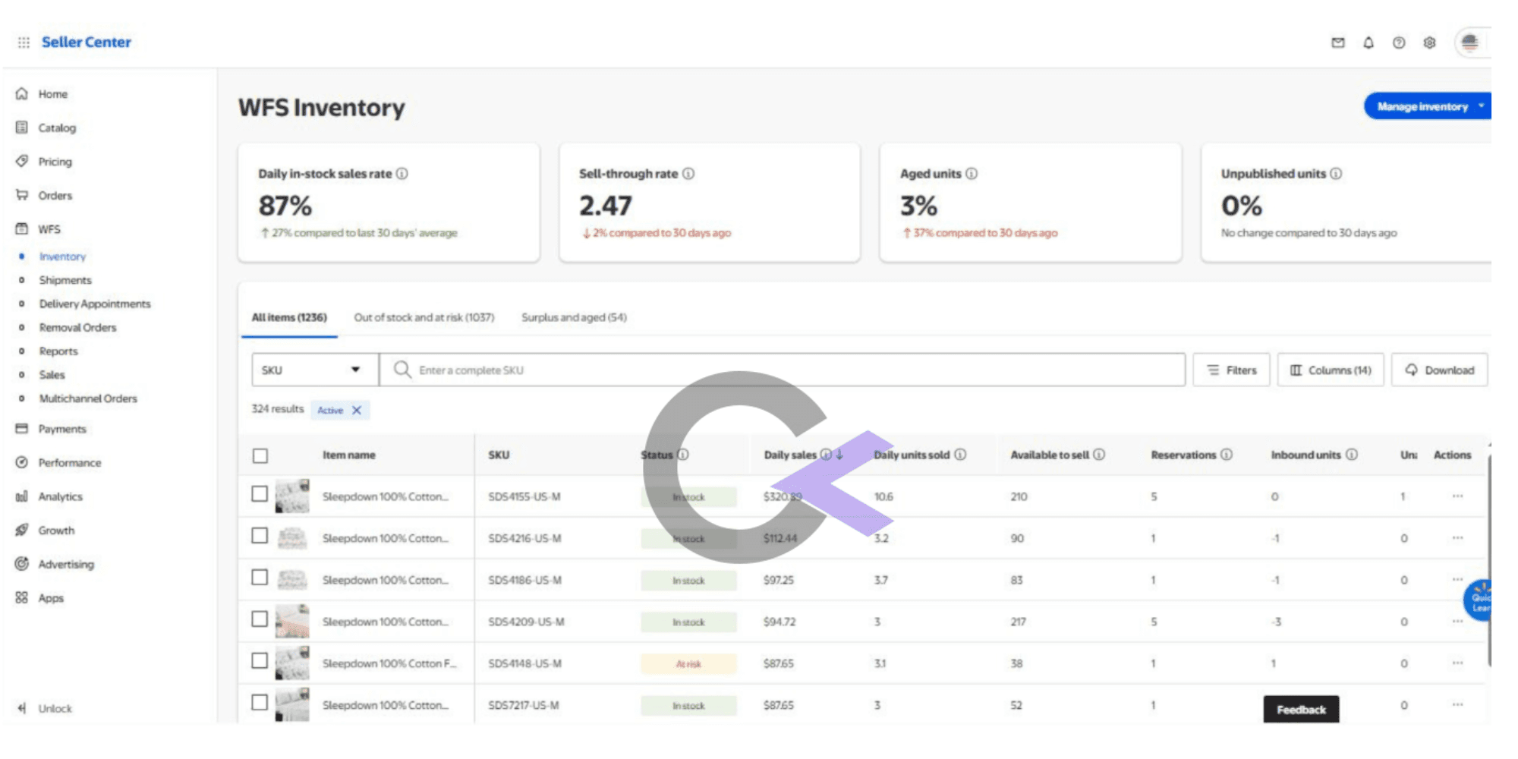Open the notifications bell
Screen dimensions: 1518x759
pyautogui.click(x=1368, y=43)
